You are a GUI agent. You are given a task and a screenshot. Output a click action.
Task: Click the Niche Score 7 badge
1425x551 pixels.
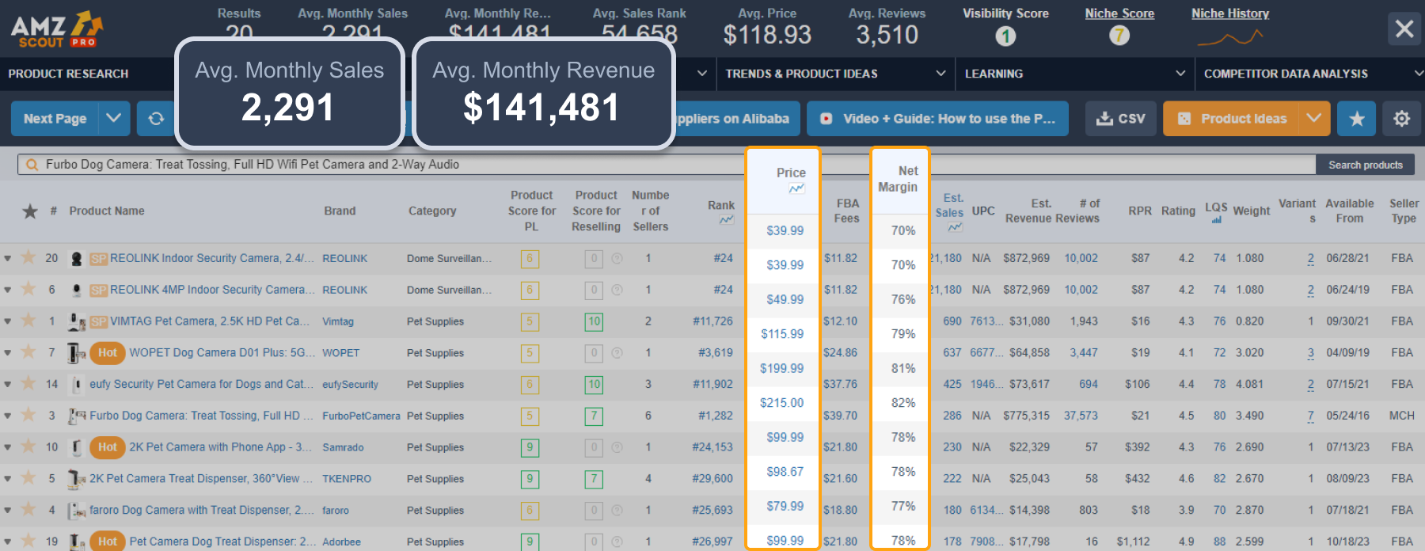tap(1119, 36)
